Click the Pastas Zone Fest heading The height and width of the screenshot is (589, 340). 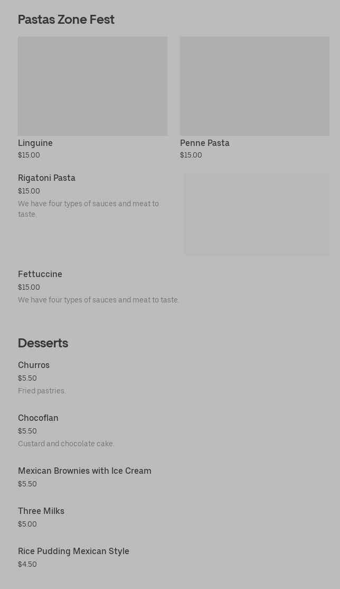coord(66,20)
